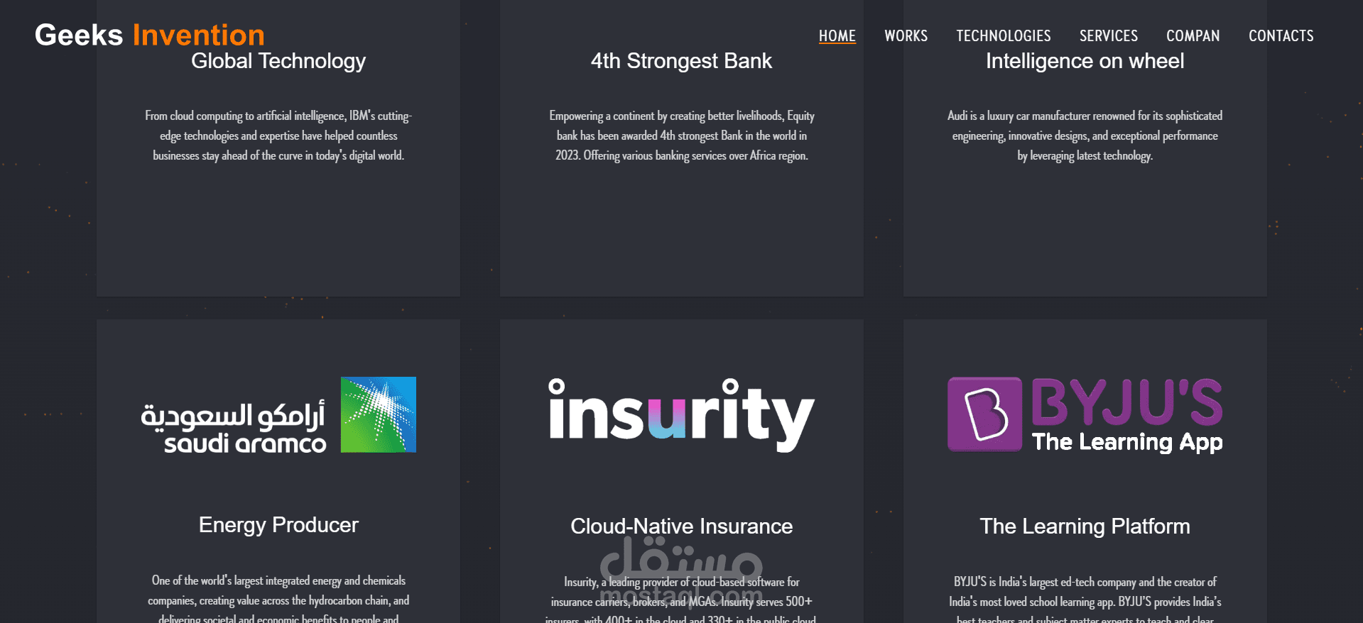Click the Audi luxury car description text
Viewport: 1363px width, 623px height.
[1085, 136]
